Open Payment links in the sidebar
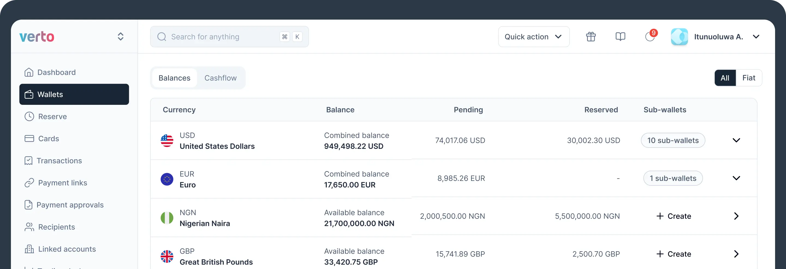This screenshot has width=786, height=269. [x=62, y=183]
